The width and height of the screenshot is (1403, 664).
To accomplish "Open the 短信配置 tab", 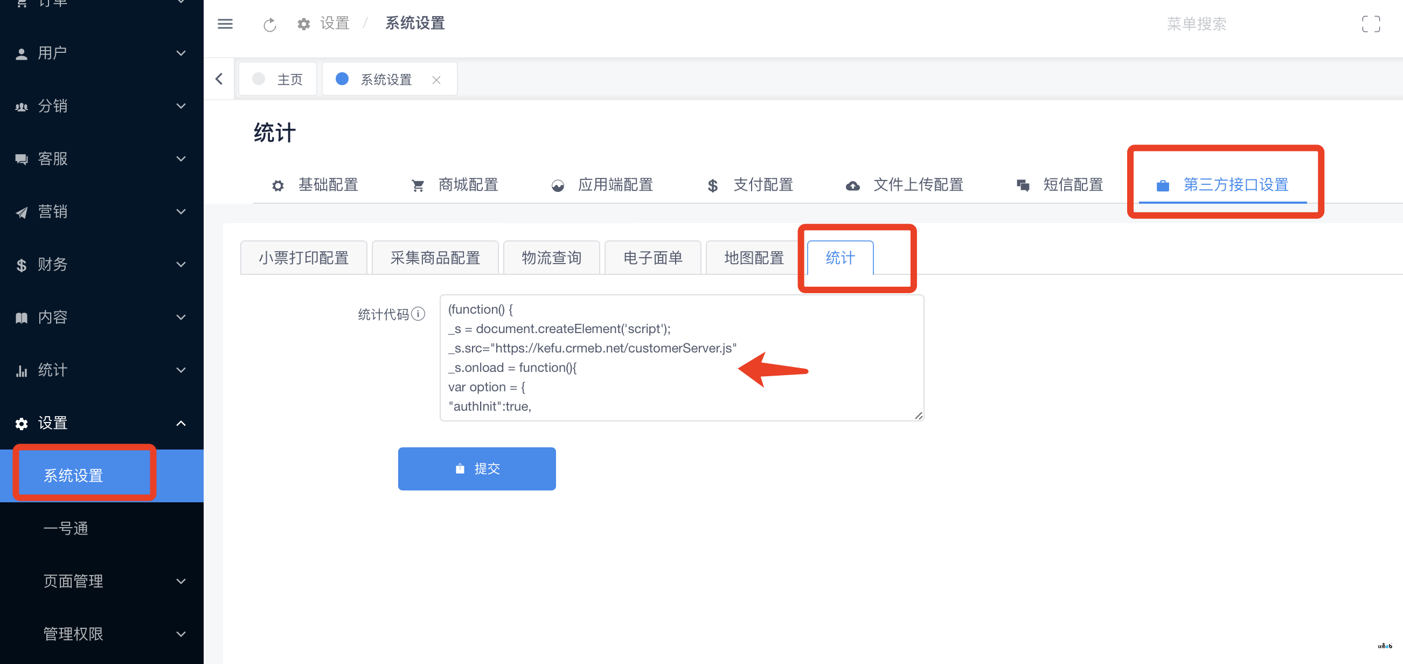I will click(1060, 185).
